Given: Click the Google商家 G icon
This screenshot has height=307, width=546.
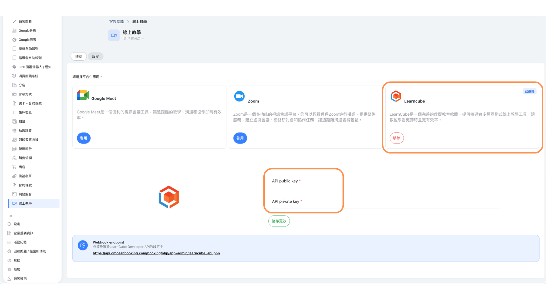Looking at the screenshot, I should tap(14, 40).
